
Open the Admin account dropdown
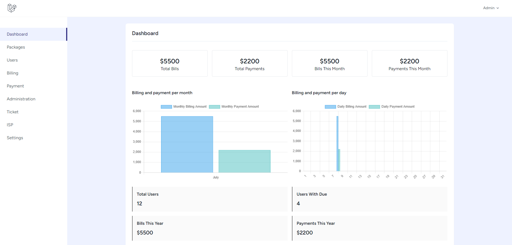click(491, 8)
